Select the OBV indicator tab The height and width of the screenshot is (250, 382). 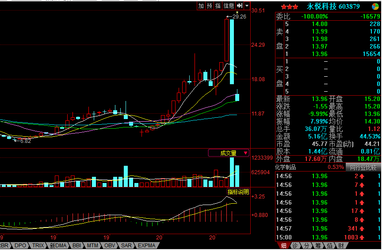tap(110, 246)
